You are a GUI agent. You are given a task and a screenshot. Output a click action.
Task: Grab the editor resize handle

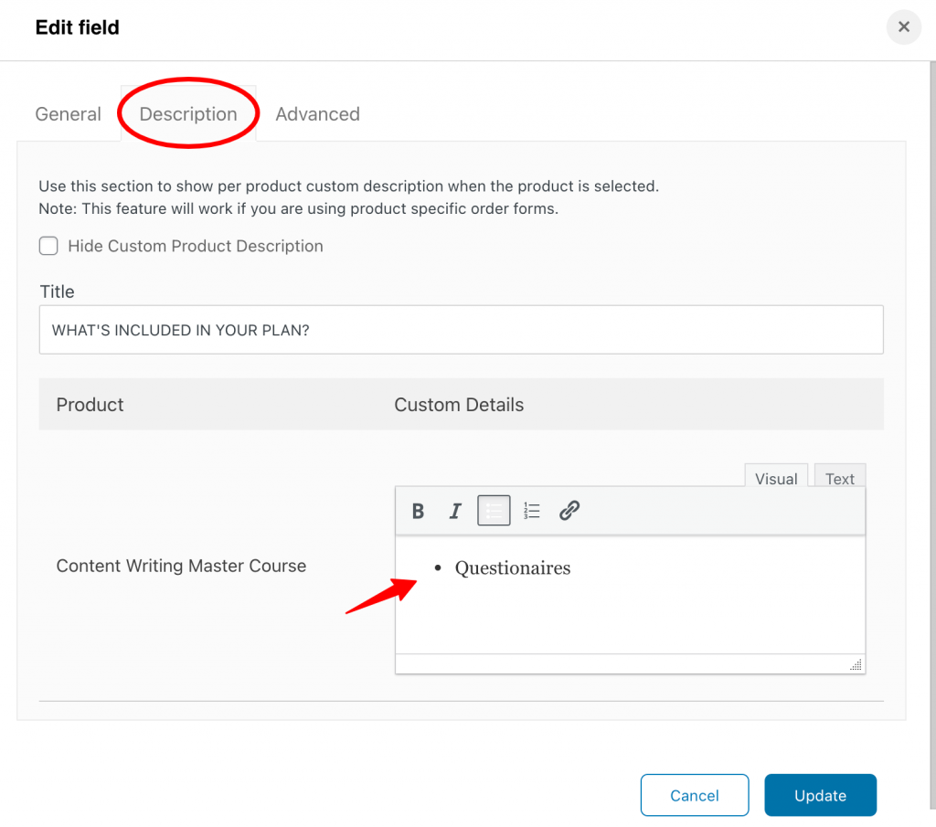click(856, 664)
